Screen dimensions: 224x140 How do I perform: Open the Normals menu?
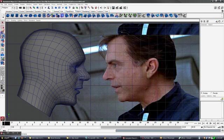[x=59, y=5]
